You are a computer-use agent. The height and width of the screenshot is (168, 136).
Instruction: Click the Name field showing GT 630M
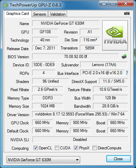click(x=66, y=23)
